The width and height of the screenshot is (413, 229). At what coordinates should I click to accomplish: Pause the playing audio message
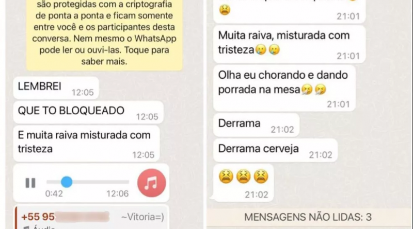point(30,183)
